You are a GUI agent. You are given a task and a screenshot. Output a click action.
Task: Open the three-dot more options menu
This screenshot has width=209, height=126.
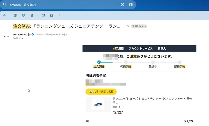59,15
